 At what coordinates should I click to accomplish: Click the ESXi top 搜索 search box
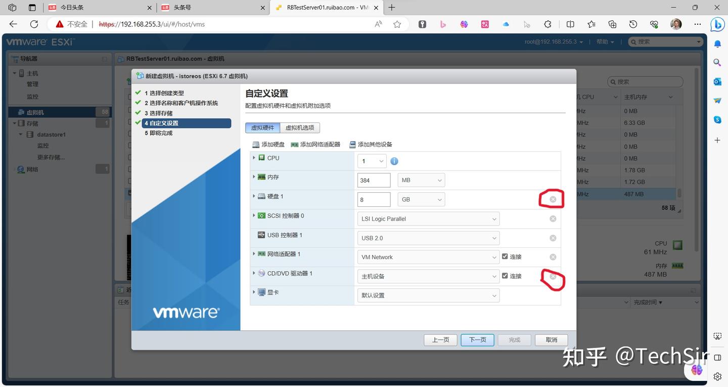(x=665, y=42)
